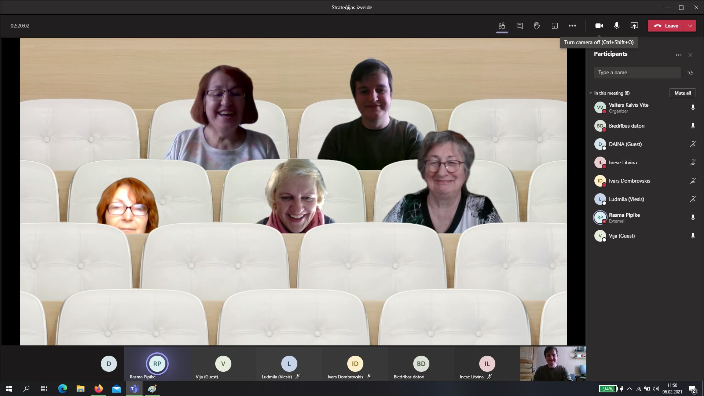This screenshot has height=396, width=704.
Task: Toggle the show participants button
Action: (502, 26)
